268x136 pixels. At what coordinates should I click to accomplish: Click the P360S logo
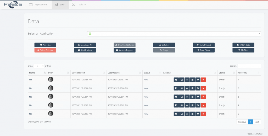[13, 4]
